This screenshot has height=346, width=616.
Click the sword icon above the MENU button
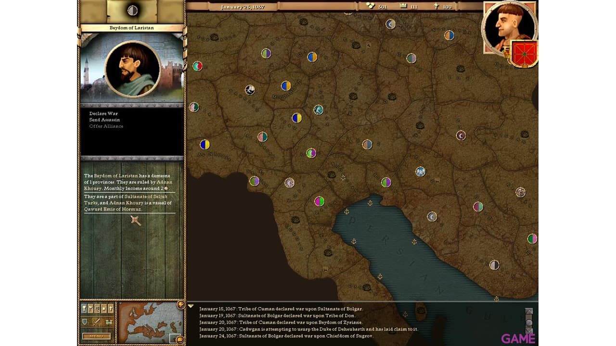click(x=97, y=321)
